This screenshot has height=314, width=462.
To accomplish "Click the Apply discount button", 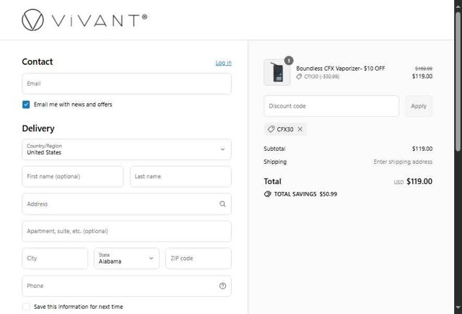I will [419, 106].
